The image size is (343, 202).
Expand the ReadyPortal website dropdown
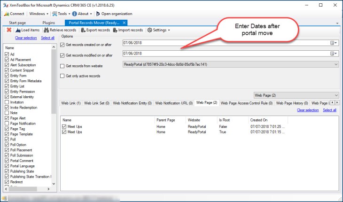[335, 64]
